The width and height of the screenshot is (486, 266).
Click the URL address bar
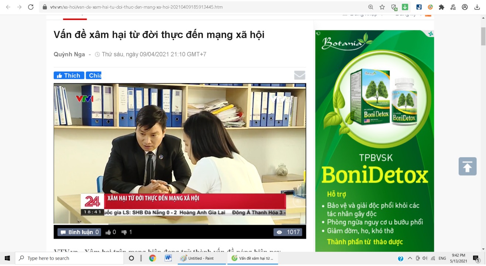pos(202,7)
